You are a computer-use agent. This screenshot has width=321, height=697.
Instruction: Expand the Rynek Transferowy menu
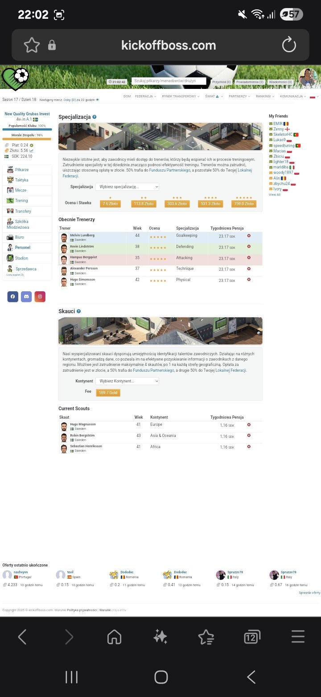[181, 96]
